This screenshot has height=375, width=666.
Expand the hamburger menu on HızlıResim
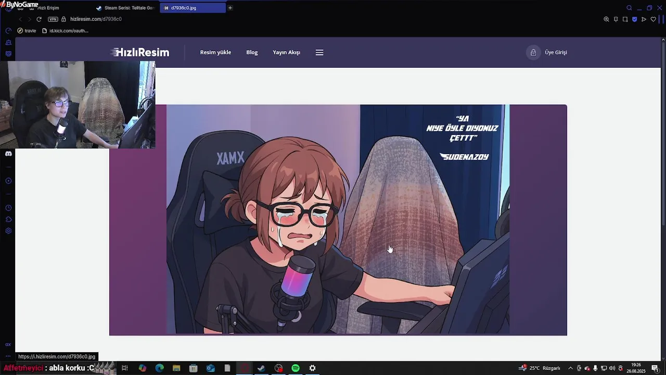click(x=319, y=52)
